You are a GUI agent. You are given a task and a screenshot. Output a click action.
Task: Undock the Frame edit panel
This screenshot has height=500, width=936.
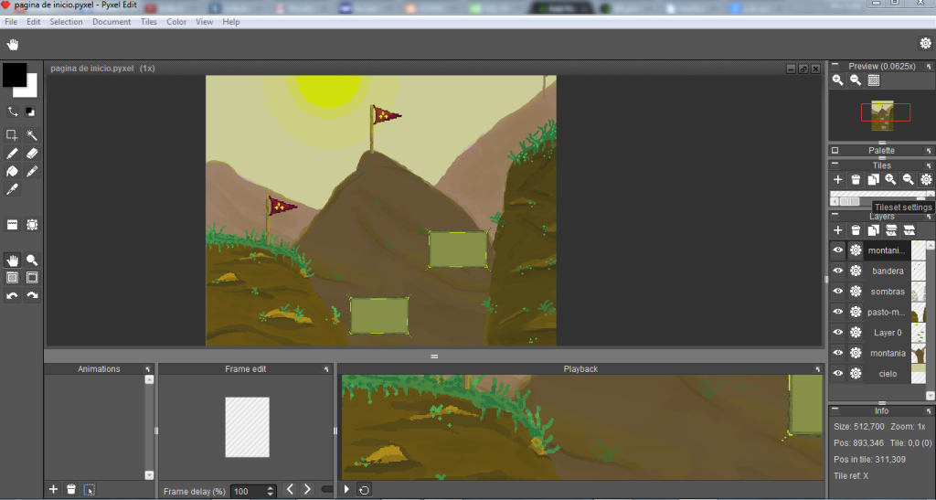tap(326, 369)
